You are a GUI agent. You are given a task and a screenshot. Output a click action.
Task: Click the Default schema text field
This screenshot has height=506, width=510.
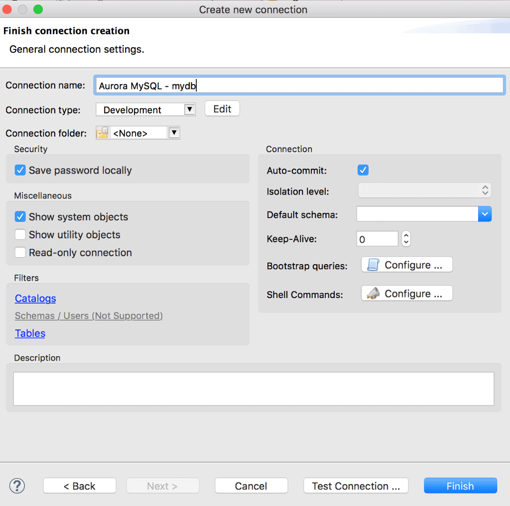click(417, 214)
